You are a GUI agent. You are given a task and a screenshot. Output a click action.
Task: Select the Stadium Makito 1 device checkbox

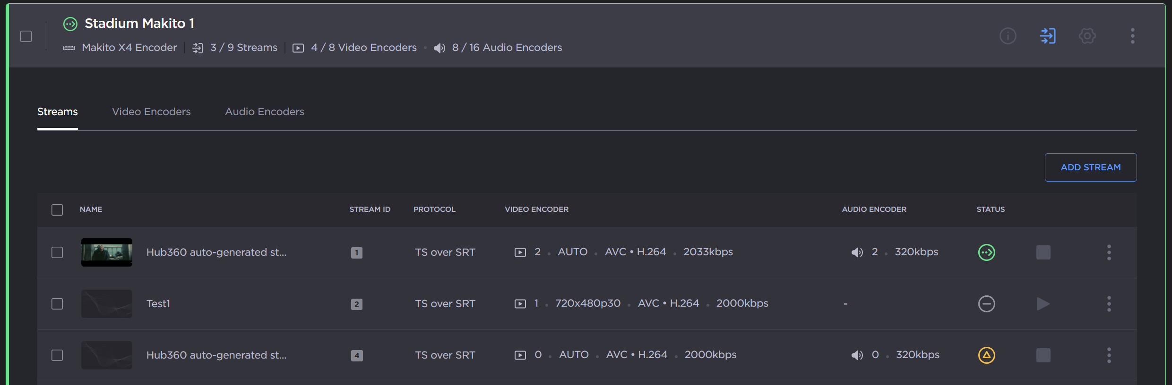26,36
